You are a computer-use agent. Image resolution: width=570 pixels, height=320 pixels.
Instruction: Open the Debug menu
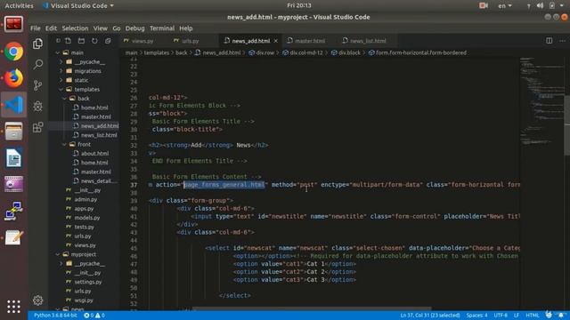(134, 28)
